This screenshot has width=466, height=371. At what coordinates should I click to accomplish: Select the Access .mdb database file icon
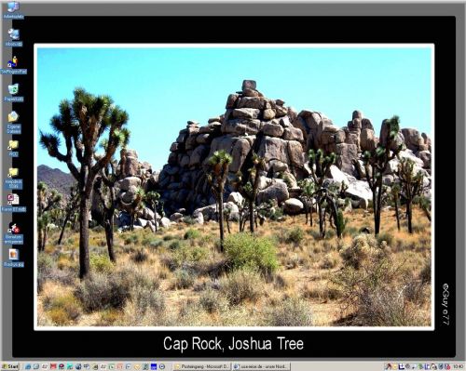pos(14,203)
